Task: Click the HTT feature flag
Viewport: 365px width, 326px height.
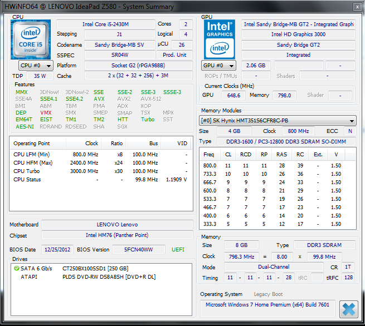Action: pyautogui.click(x=123, y=120)
